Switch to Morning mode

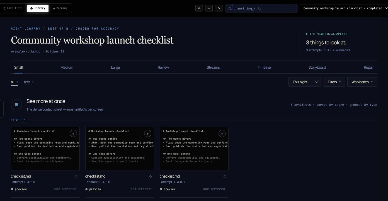point(60,8)
